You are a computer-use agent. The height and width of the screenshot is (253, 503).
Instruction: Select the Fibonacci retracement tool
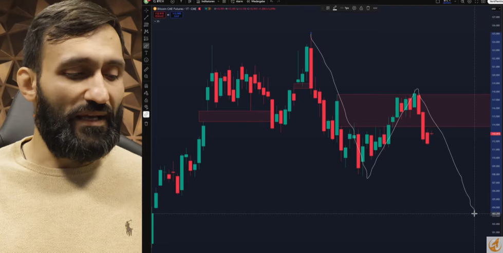coord(146,24)
